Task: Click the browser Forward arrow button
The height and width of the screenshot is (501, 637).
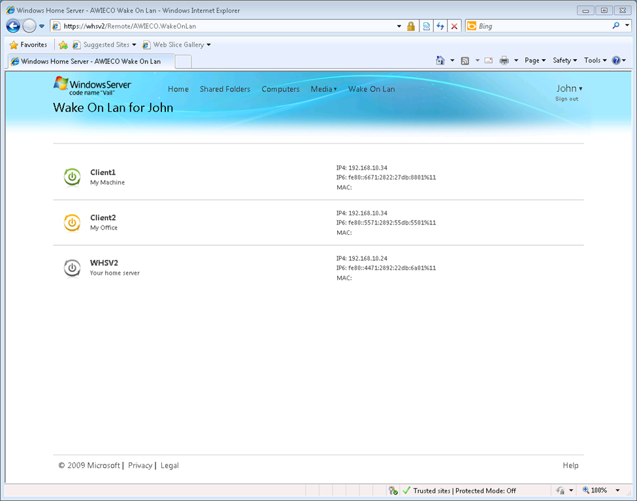Action: [29, 26]
